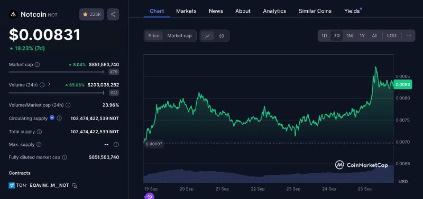Copy the TON contract address
This screenshot has height=199, width=423.
[x=75, y=185]
